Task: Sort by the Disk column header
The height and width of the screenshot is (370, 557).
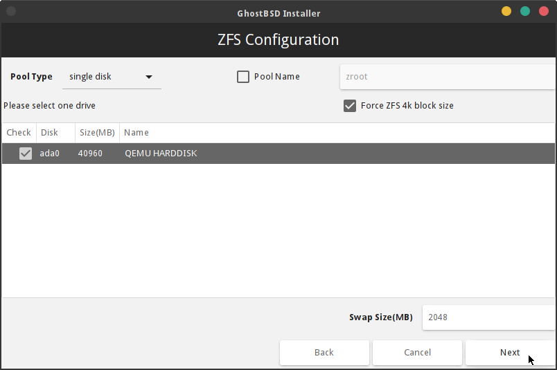Action: [56, 133]
